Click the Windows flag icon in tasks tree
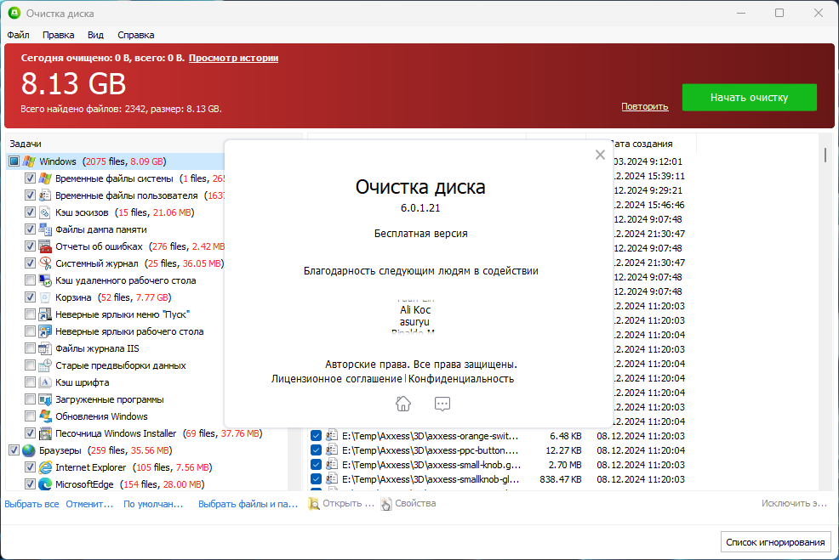The width and height of the screenshot is (839, 560). (x=30, y=161)
